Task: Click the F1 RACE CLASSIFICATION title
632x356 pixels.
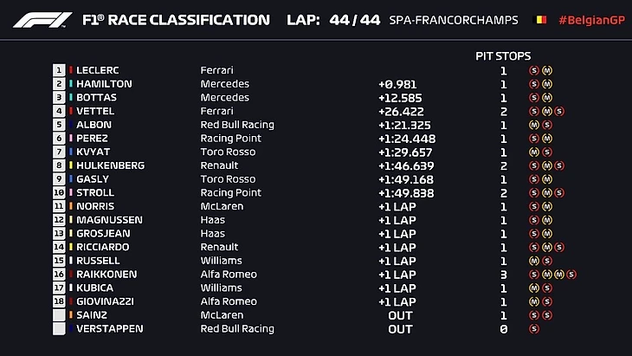Action: click(x=175, y=20)
